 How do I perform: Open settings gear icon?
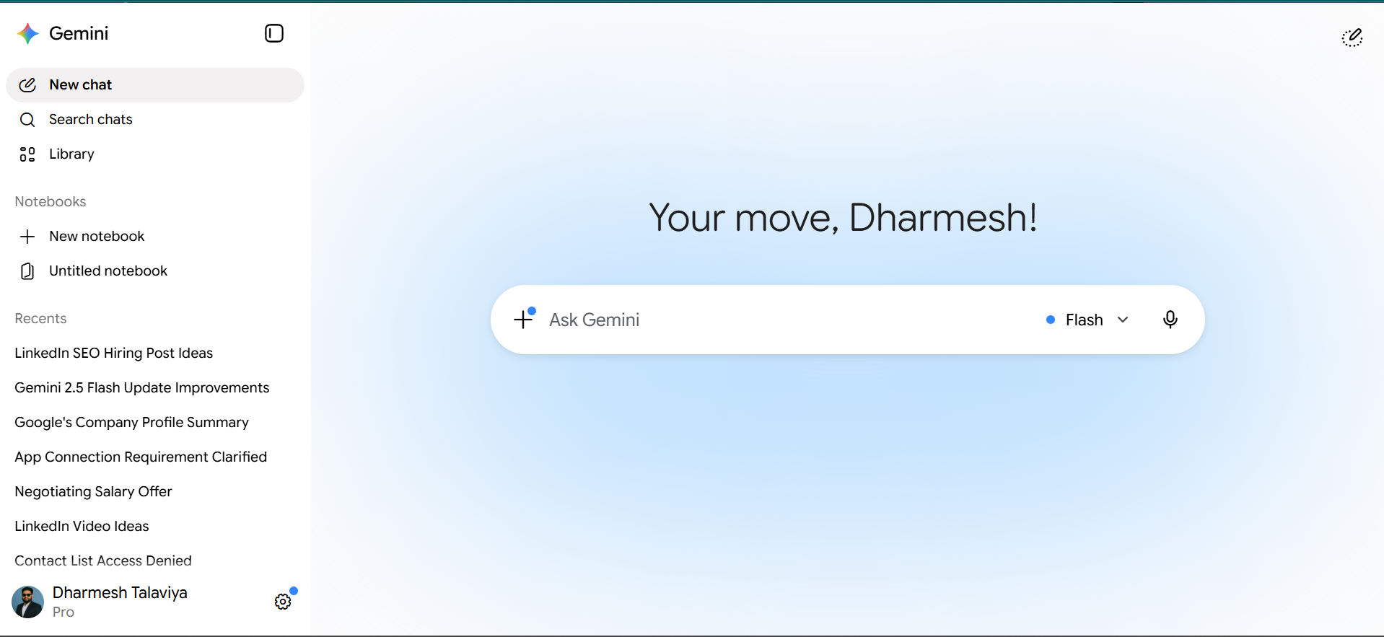(283, 602)
